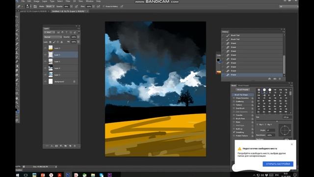314x177 pixels.
Task: Click the brush angle circle control
Action: (x=285, y=130)
